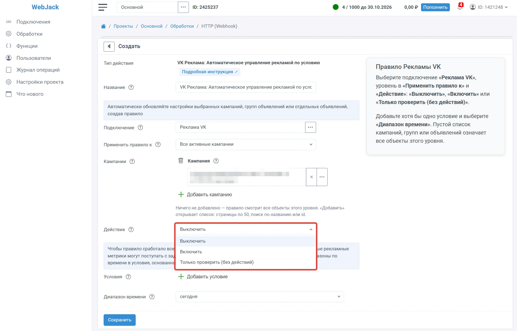Select Только проверить (без действий) option
517x331 pixels.
[246, 262]
